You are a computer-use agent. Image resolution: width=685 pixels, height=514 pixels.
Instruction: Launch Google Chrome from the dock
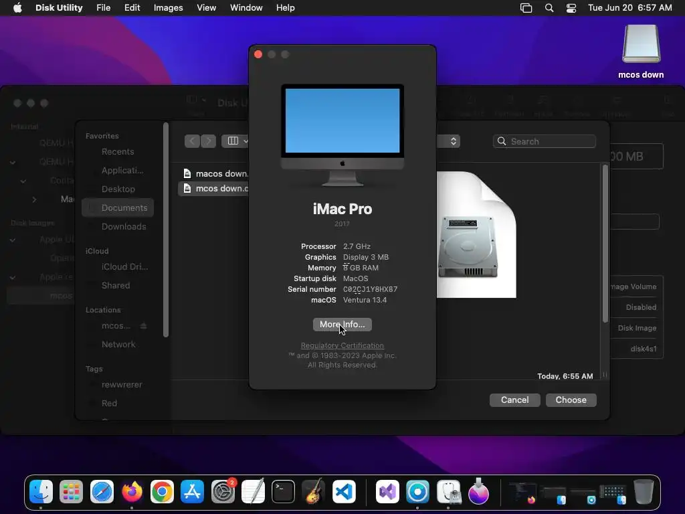click(x=162, y=492)
